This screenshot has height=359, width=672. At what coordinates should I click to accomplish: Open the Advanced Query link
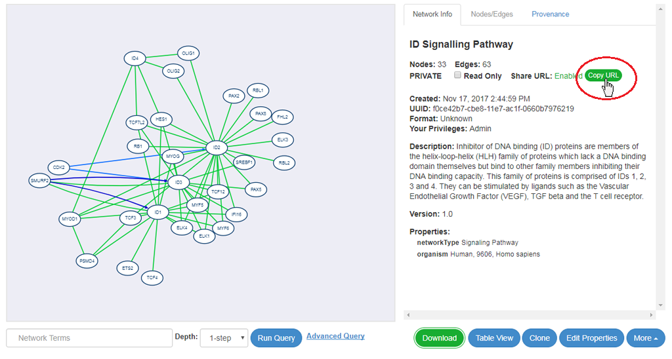tap(335, 336)
